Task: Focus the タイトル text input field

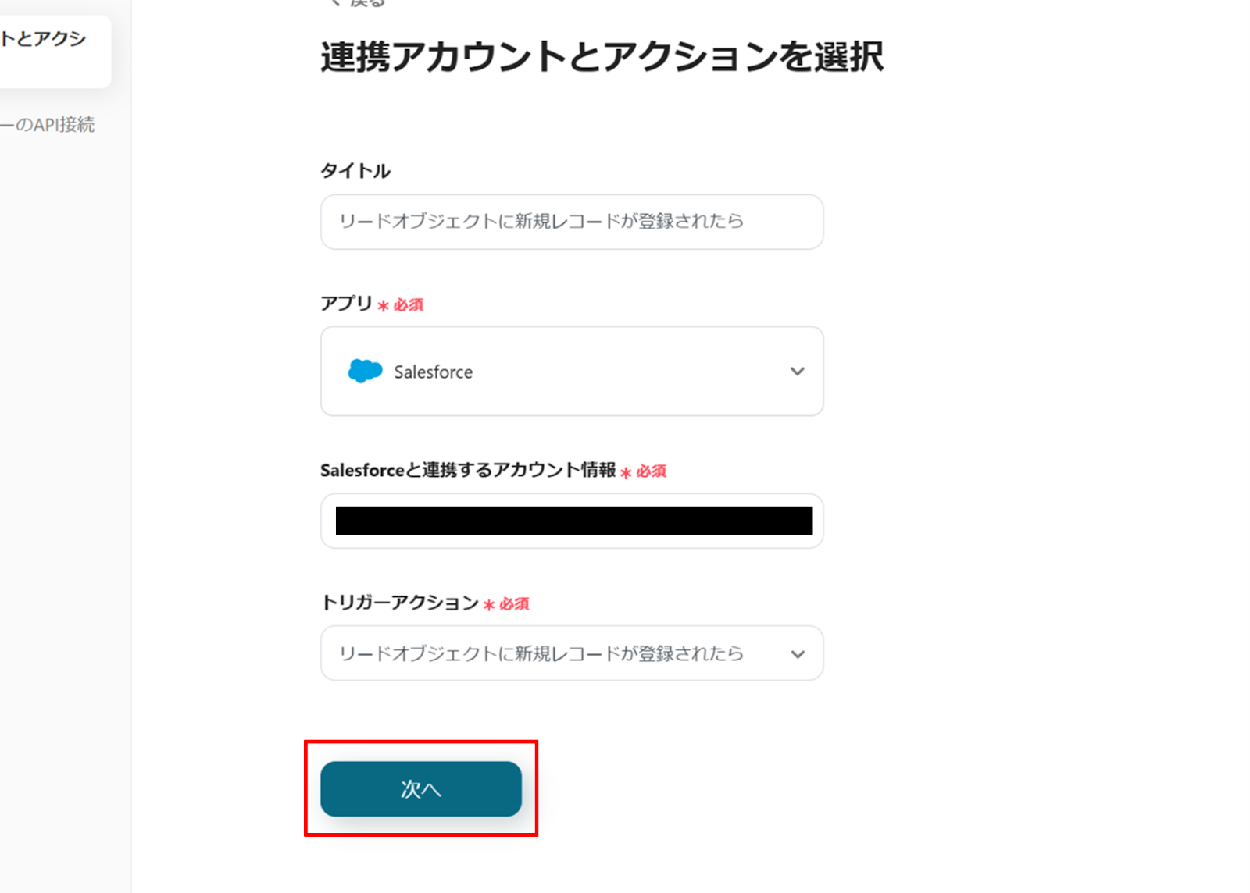Action: point(571,222)
